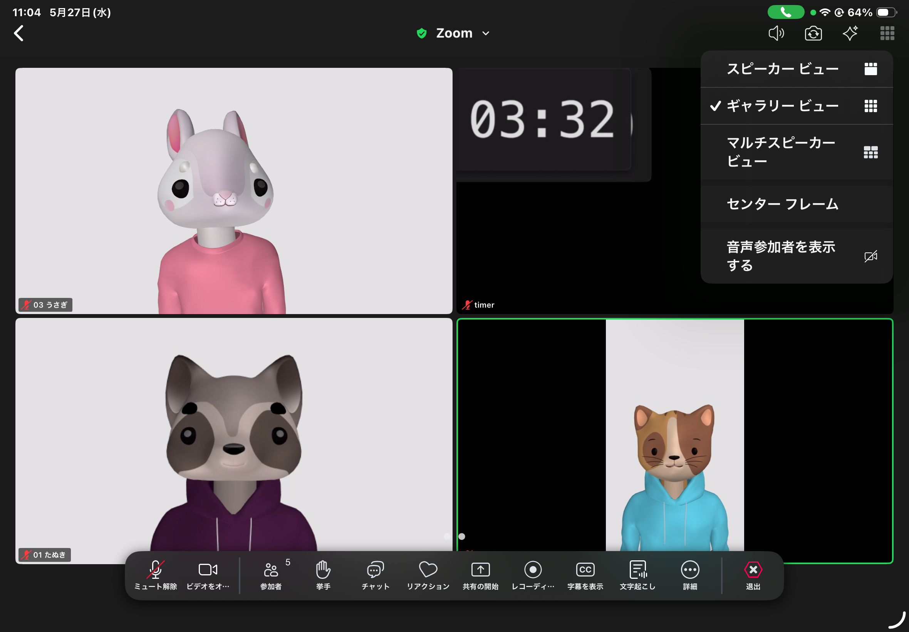
Task: Choose マルチスピーカー ビュー option
Action: tap(797, 152)
